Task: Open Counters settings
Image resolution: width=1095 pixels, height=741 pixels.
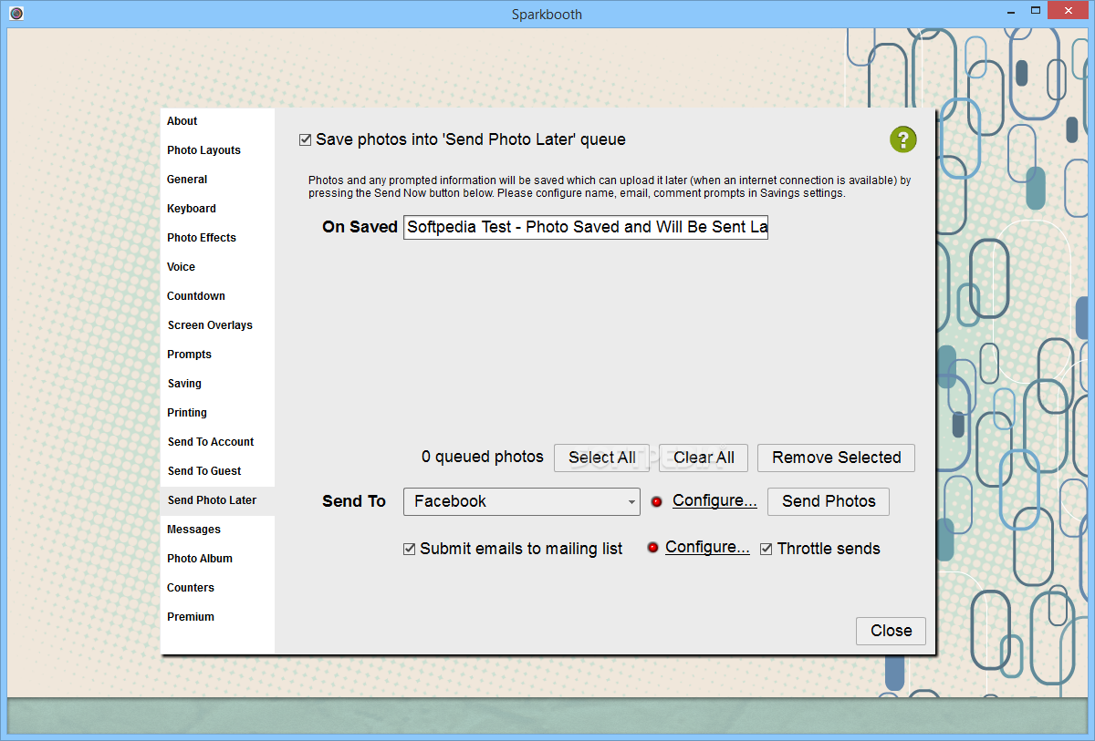Action: (218, 588)
